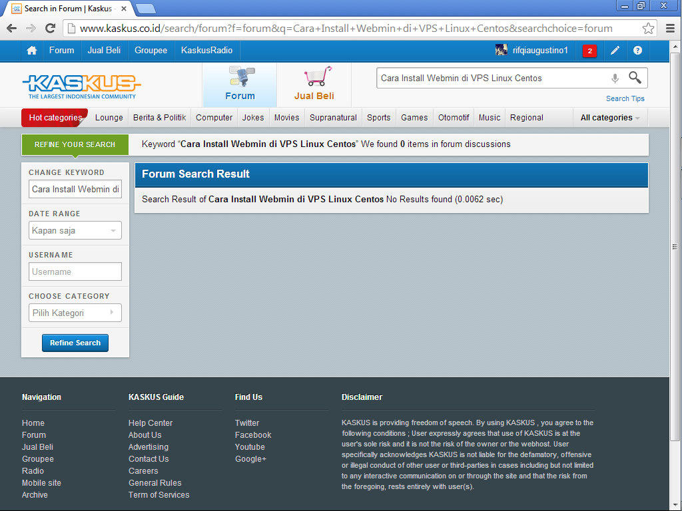Open the Regional category
682x511 pixels.
pyautogui.click(x=527, y=118)
